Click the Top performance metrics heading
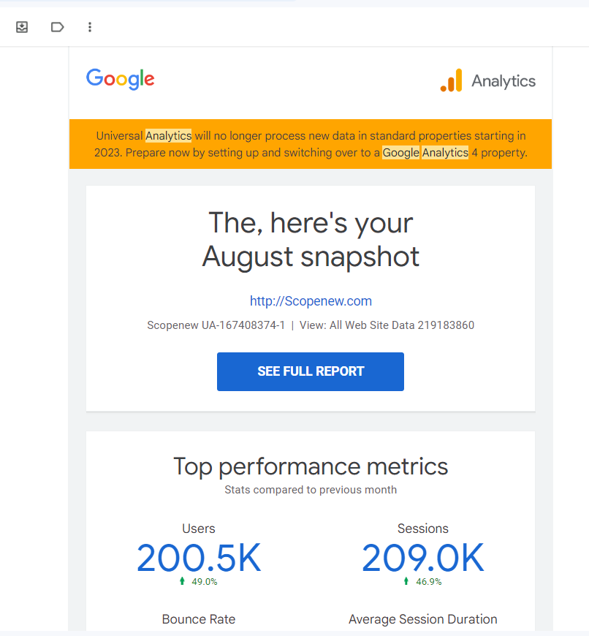The image size is (589, 636). tap(311, 466)
